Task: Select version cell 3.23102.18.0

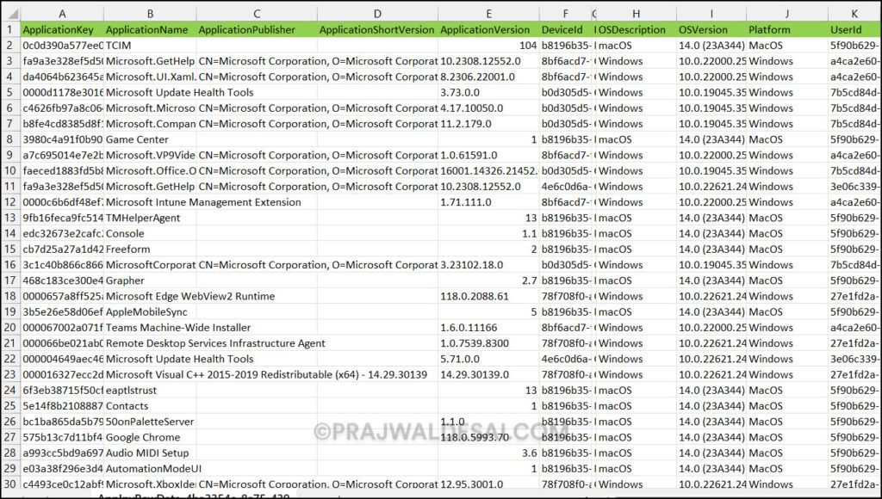Action: (489, 265)
